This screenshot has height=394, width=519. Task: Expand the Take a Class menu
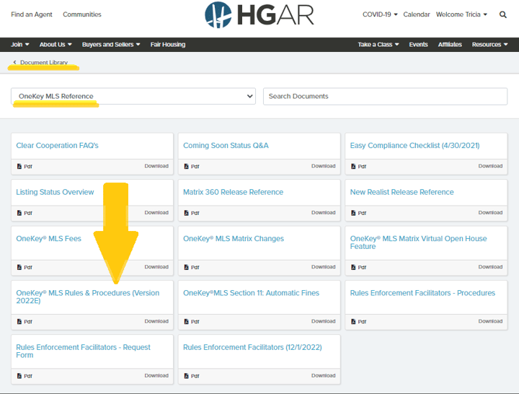(x=378, y=45)
